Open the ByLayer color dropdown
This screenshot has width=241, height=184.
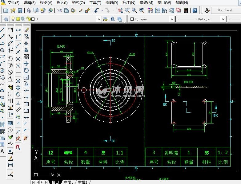click(172, 19)
